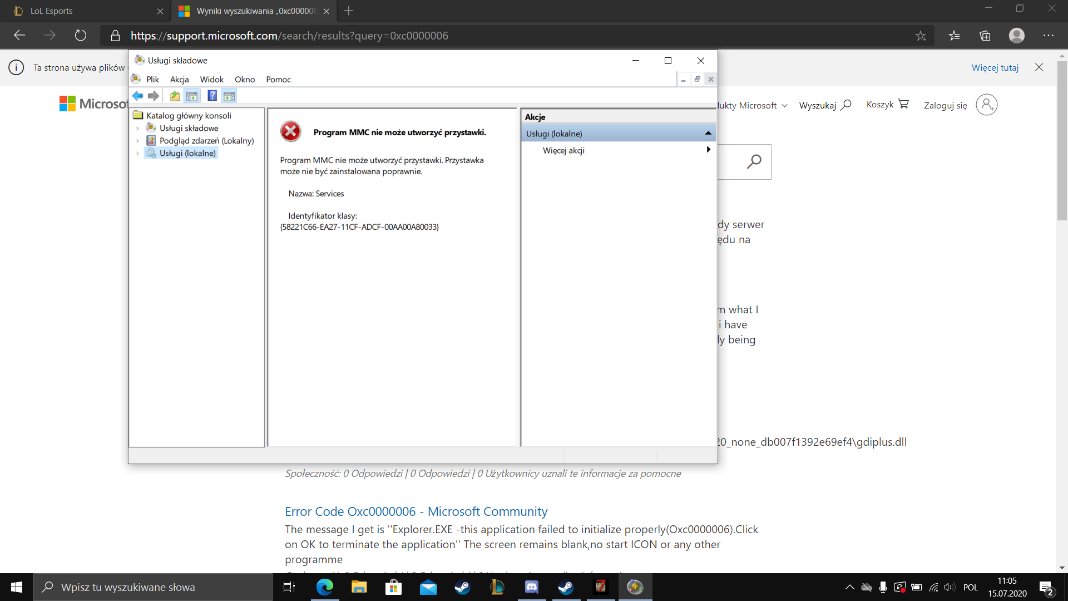Open the Widok menu

(x=211, y=80)
